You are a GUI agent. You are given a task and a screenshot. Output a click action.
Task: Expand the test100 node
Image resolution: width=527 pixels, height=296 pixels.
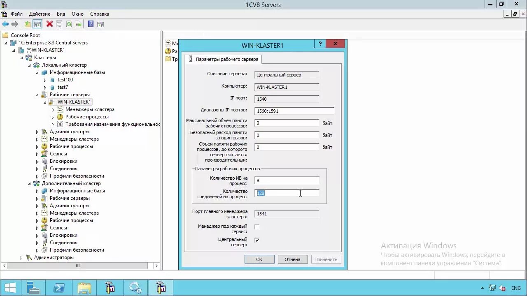pos(45,80)
